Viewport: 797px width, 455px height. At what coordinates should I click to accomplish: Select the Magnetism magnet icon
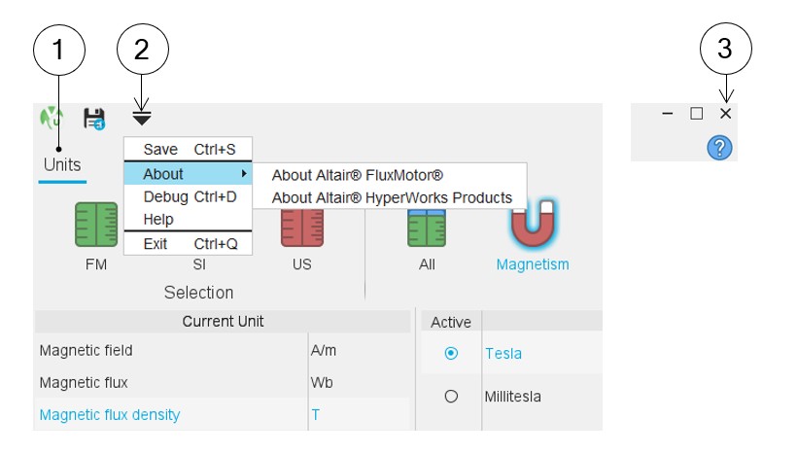click(x=532, y=226)
